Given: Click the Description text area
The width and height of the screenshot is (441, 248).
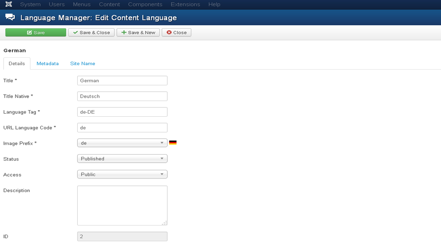Looking at the screenshot, I should coord(122,206).
